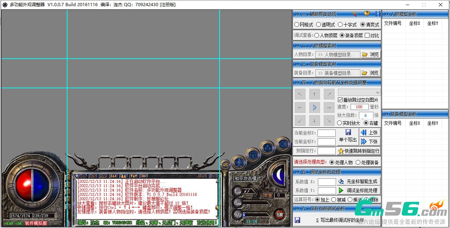Viewport: 450px width, 228px height.
Task: Click the red 铺 stall icon
Action: (x=279, y=214)
